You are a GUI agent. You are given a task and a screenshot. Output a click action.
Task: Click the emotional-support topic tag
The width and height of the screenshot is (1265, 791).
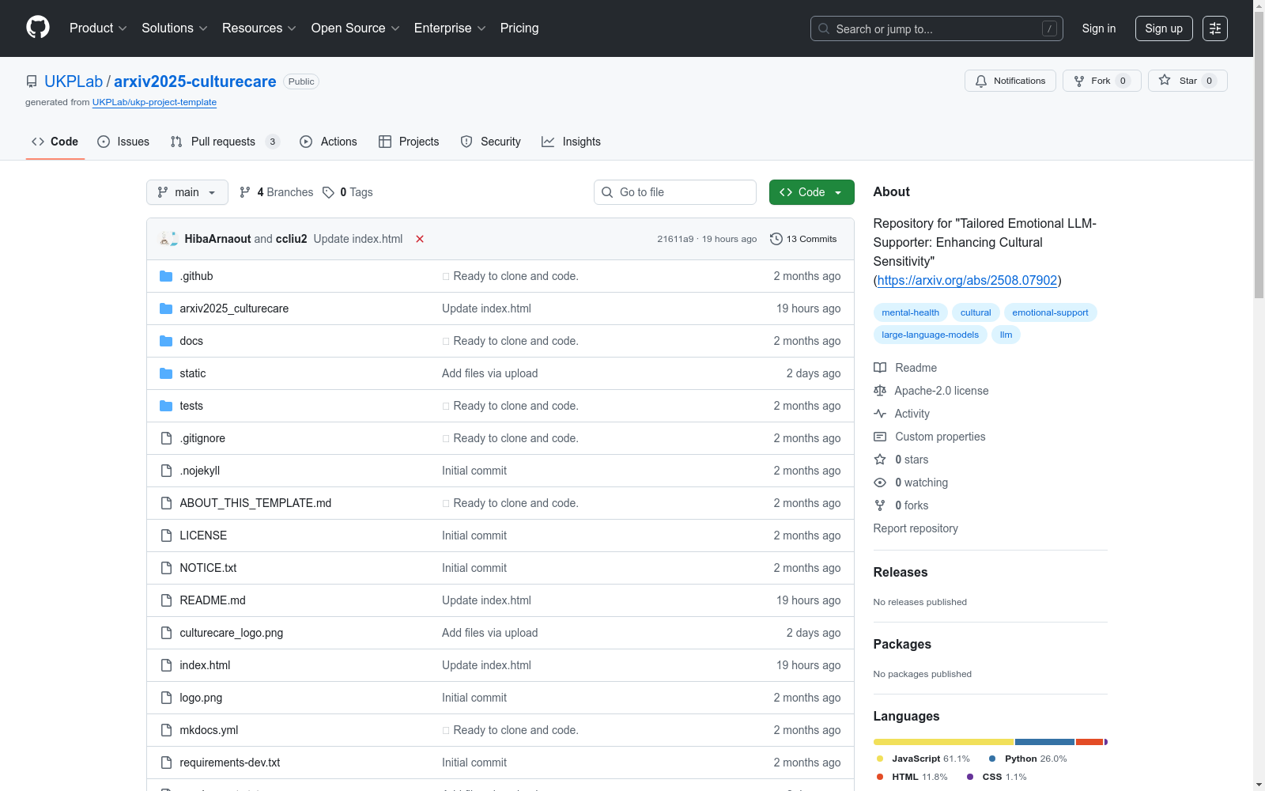(x=1050, y=312)
